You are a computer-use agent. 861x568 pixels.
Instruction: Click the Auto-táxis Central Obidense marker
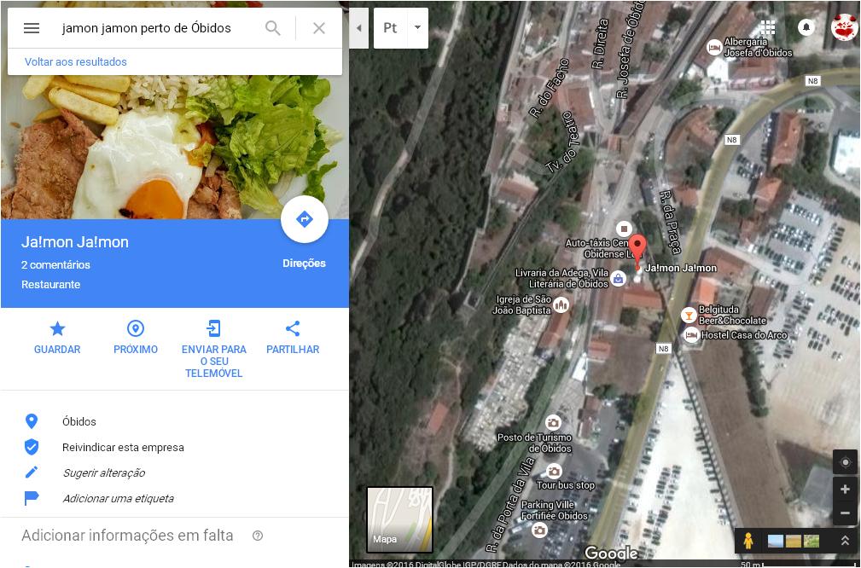(623, 229)
